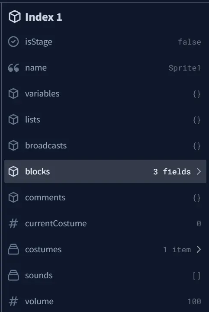Select the name row label
Viewport: 209px width, 312px height.
pos(36,68)
